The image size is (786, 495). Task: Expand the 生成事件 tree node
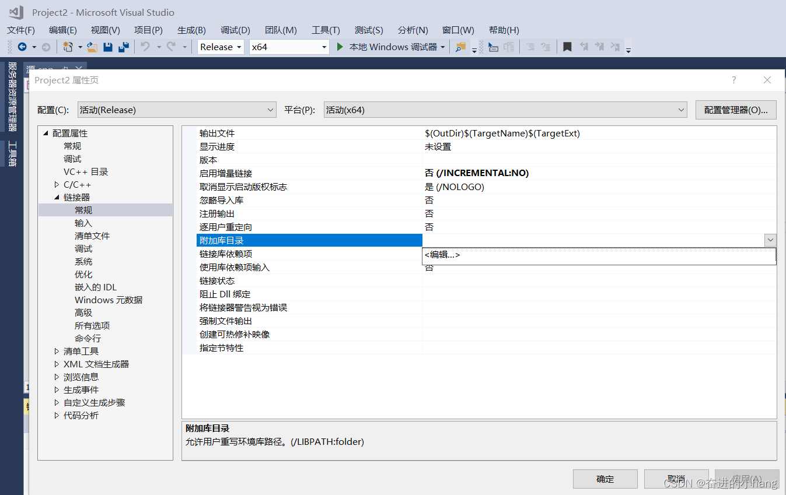tap(57, 390)
